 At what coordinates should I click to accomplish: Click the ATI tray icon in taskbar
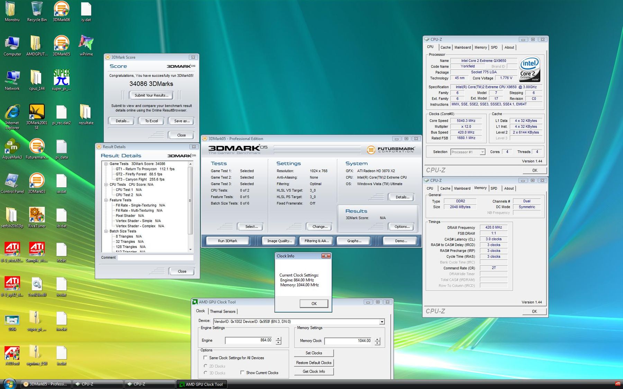[x=617, y=383]
